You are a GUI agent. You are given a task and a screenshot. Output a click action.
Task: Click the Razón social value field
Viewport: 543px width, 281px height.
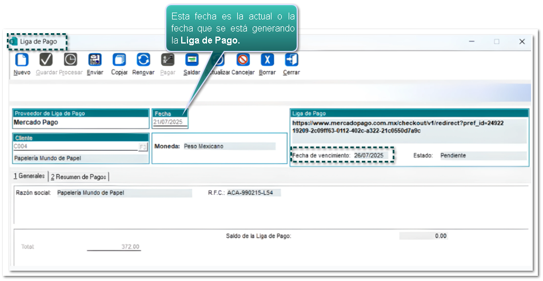[124, 193]
